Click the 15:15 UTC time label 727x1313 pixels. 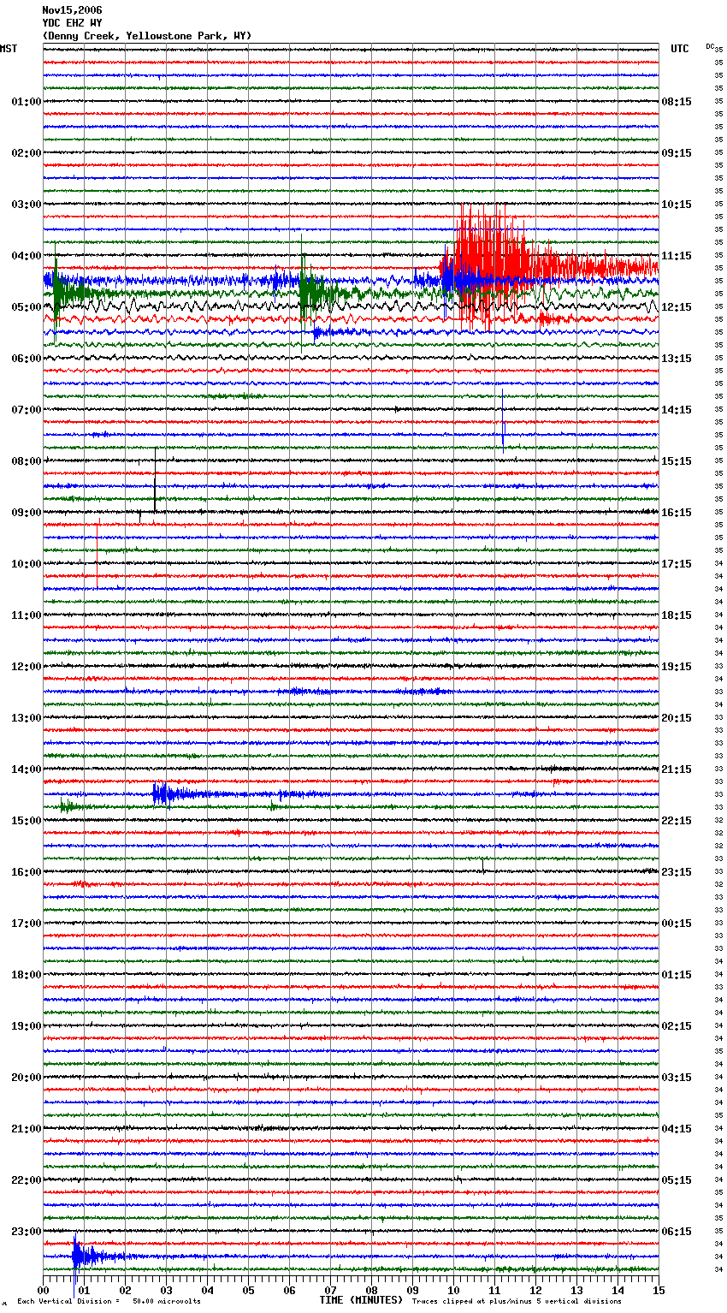(677, 461)
